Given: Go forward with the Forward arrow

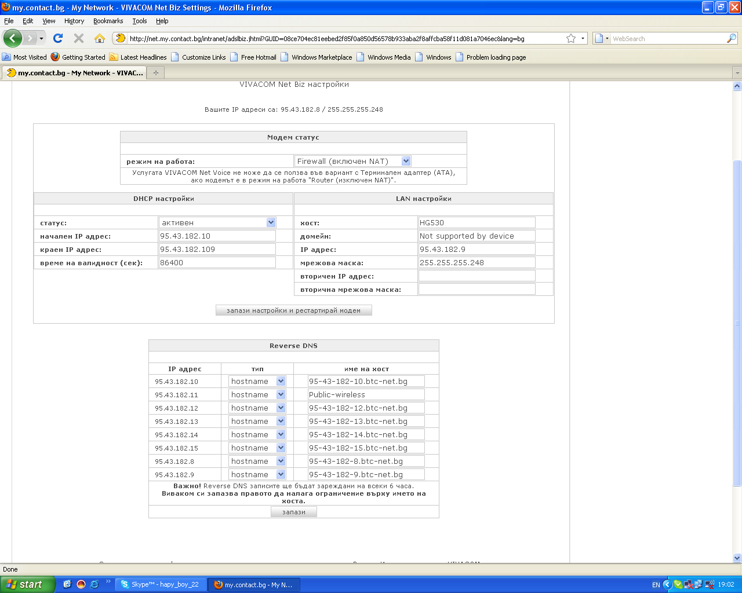Looking at the screenshot, I should (x=30, y=38).
